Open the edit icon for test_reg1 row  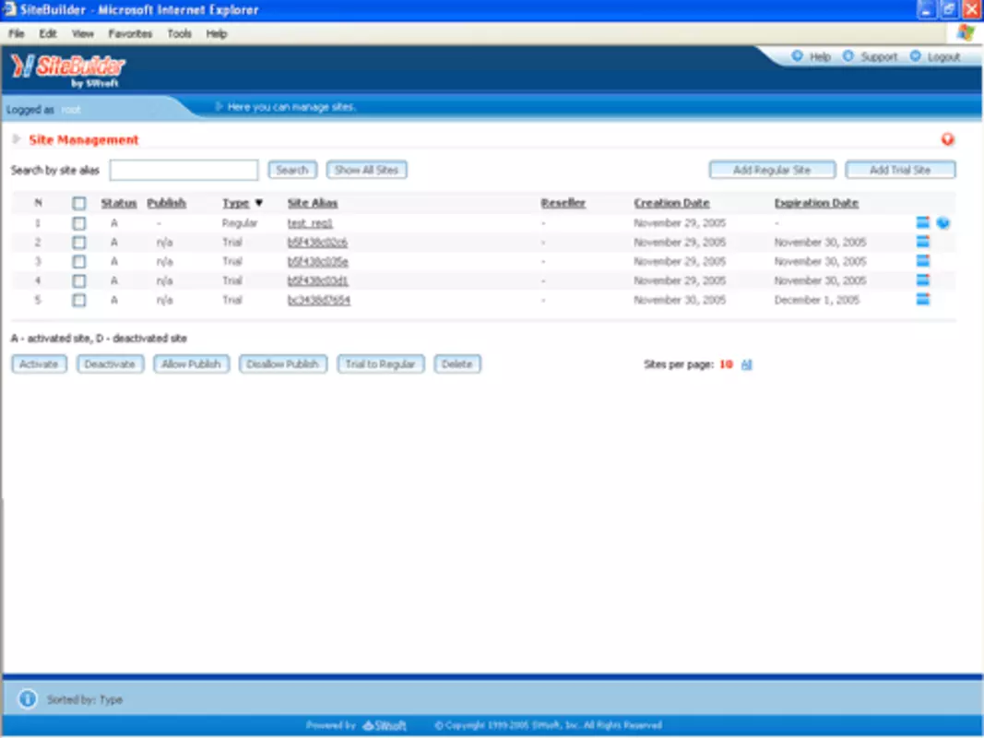click(922, 222)
